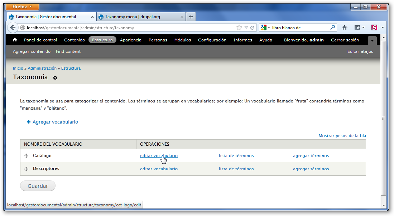This screenshot has height=216, width=394.
Task: Click the Drupal home icon in admin toolbar
Action: pyautogui.click(x=15, y=40)
